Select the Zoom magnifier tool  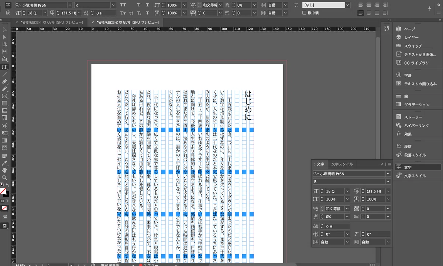tap(4, 178)
